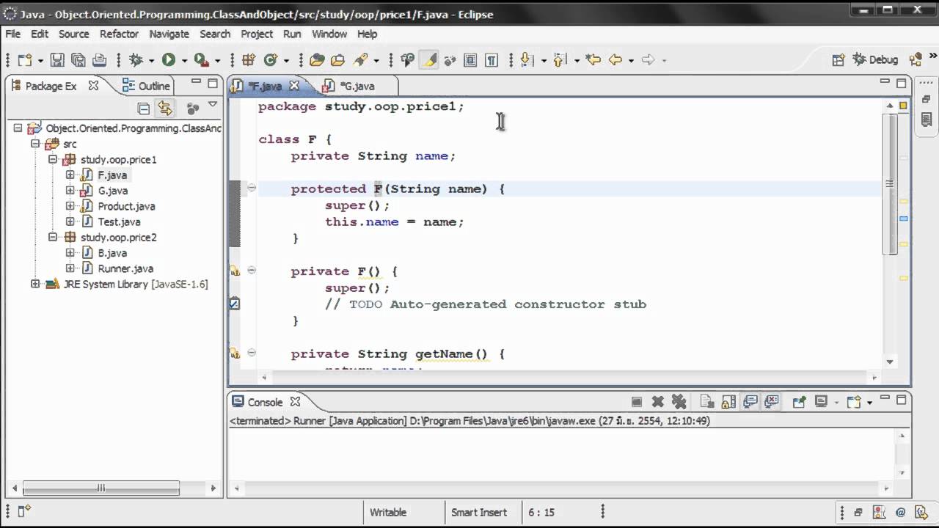Expand the JRE System Library node
The image size is (939, 528).
point(35,284)
